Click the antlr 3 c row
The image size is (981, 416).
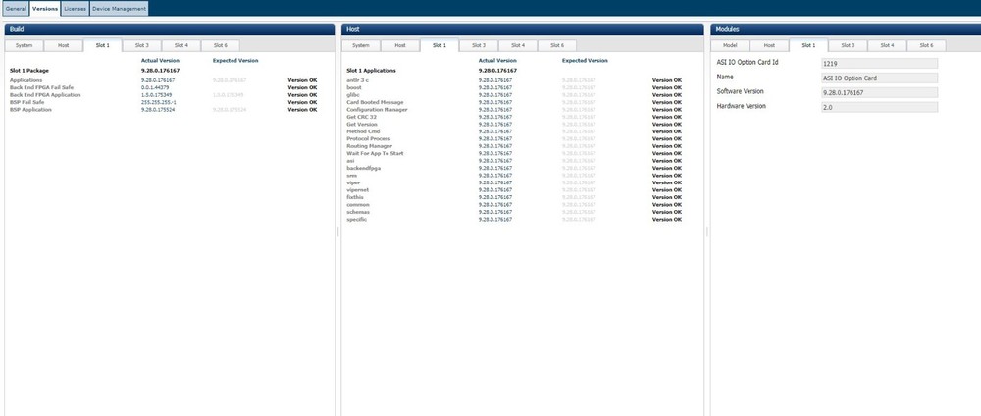[514, 80]
